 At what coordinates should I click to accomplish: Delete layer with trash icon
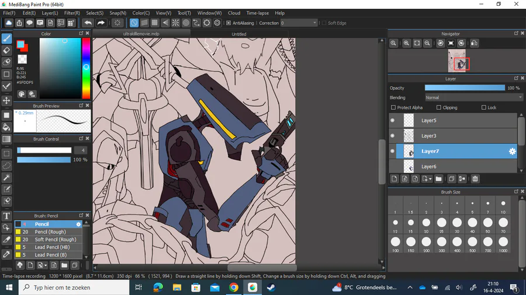coord(475,179)
